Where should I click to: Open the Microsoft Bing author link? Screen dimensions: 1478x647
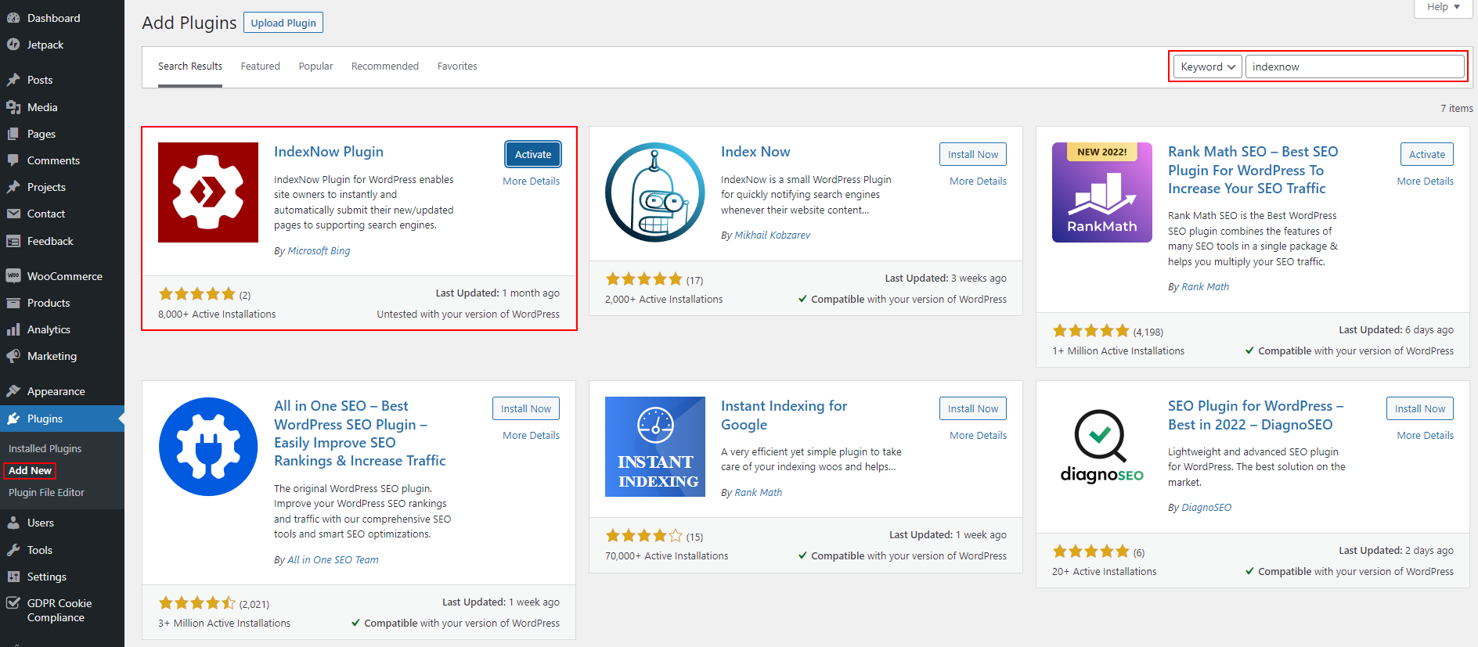tap(319, 250)
